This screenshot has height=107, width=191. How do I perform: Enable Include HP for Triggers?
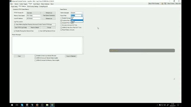(x=61, y=23)
